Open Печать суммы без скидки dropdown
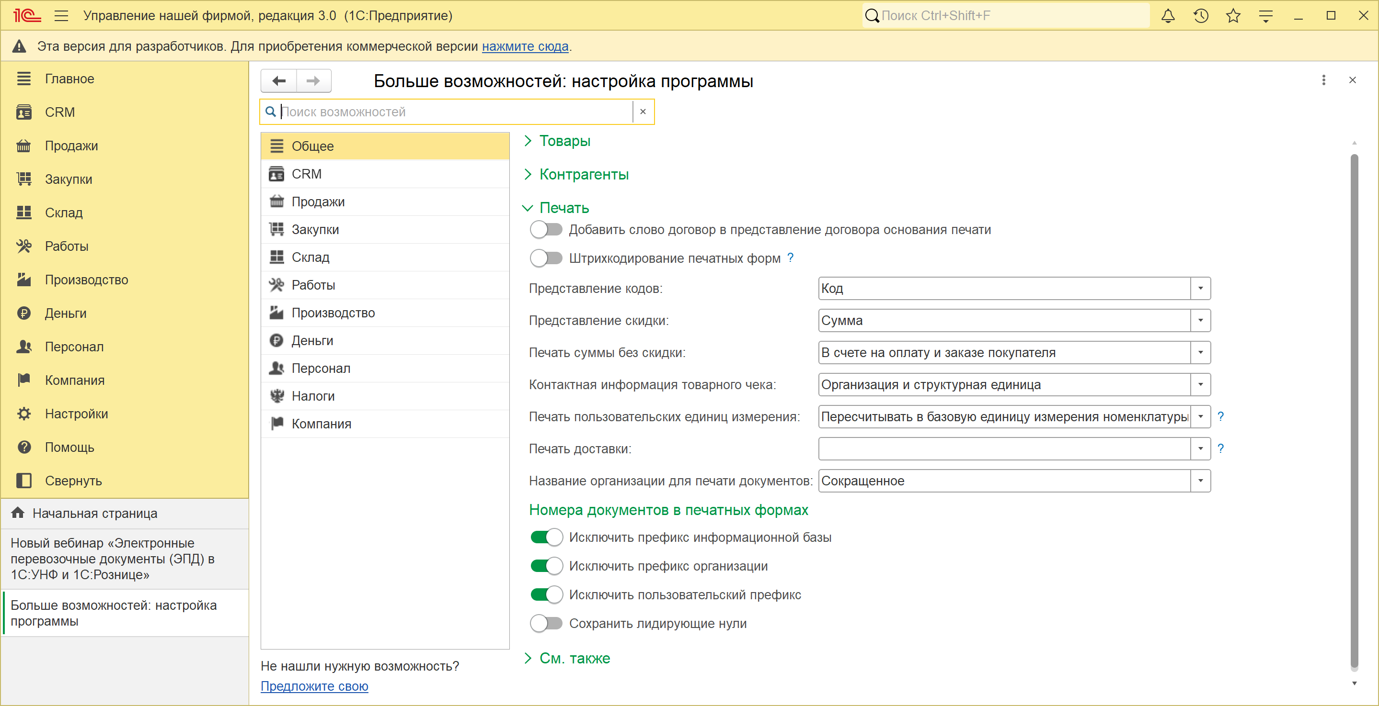The width and height of the screenshot is (1379, 706). pos(1201,352)
